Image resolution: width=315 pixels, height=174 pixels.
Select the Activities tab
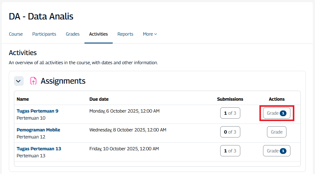(x=98, y=34)
